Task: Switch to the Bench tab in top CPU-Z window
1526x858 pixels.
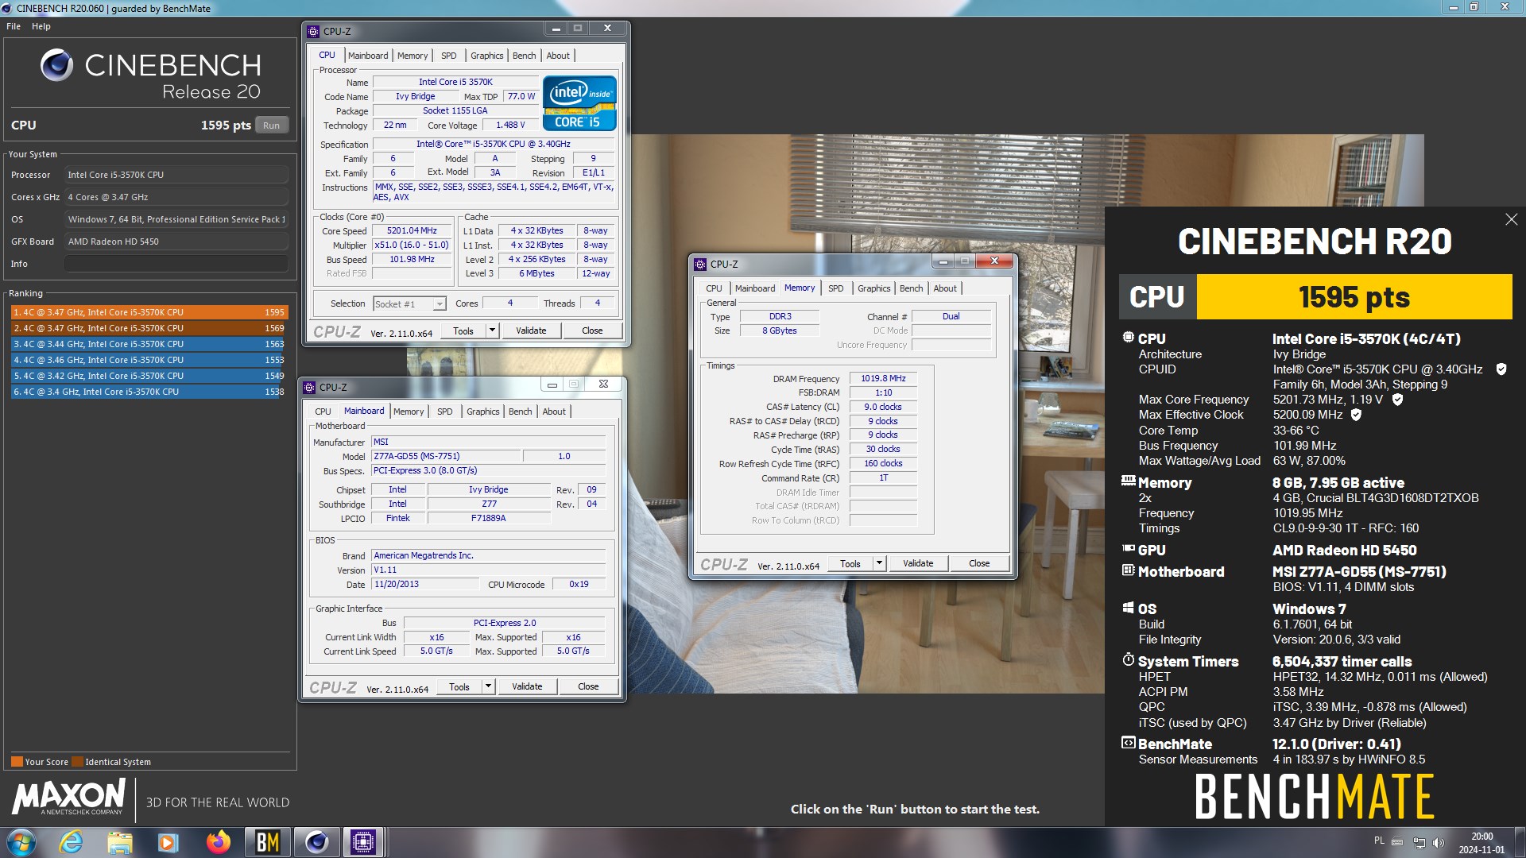Action: 524,56
